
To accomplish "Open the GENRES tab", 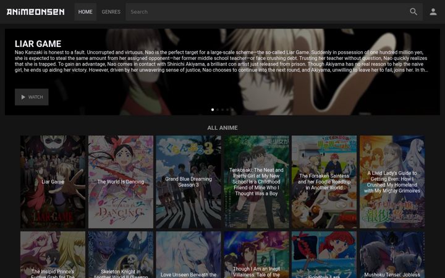I will coord(111,12).
